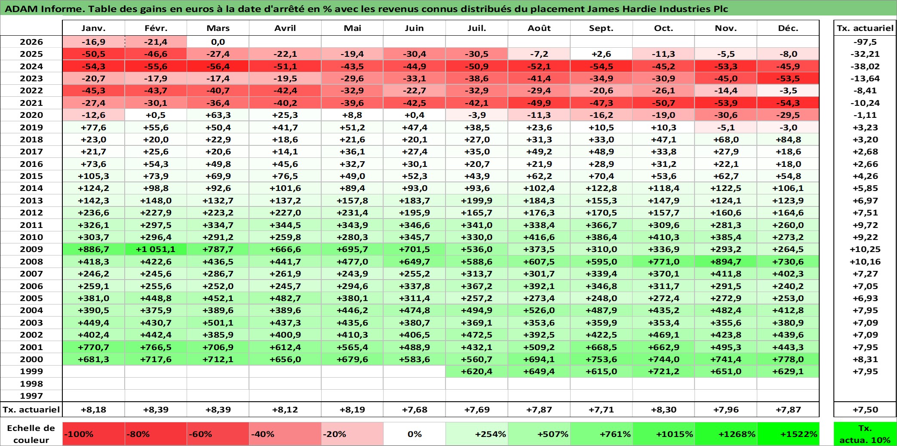897x446 pixels.
Task: Select the +771,0 cell in 2008
Action: tap(664, 261)
